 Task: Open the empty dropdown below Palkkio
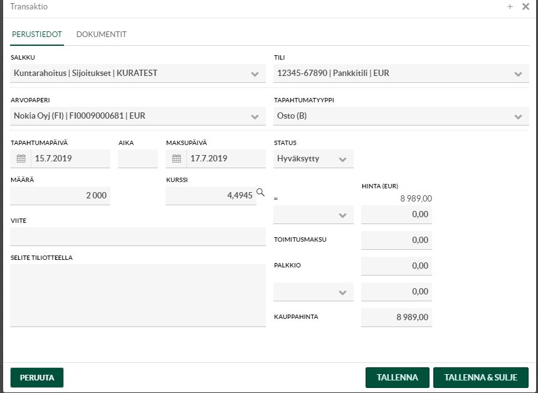342,293
